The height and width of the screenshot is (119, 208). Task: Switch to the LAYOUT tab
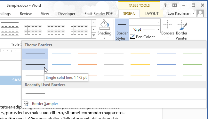(151, 14)
